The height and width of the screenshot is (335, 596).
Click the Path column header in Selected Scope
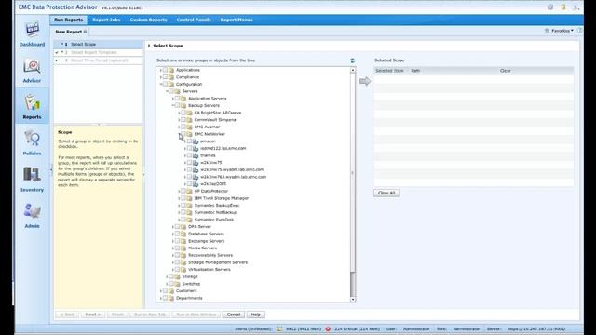415,71
